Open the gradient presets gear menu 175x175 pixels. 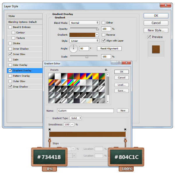(106, 70)
